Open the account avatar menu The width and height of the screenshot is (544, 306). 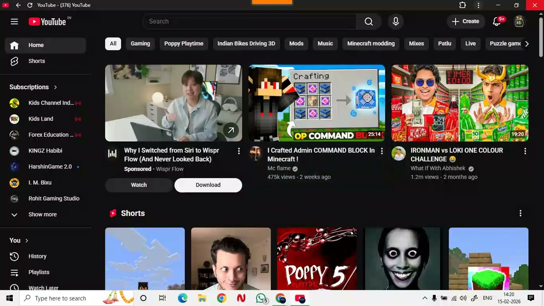[519, 21]
